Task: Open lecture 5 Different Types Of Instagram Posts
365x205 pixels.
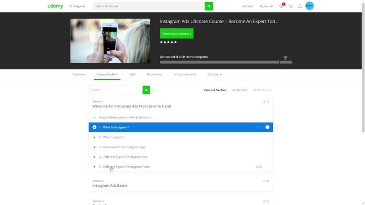Action: [x=126, y=167]
